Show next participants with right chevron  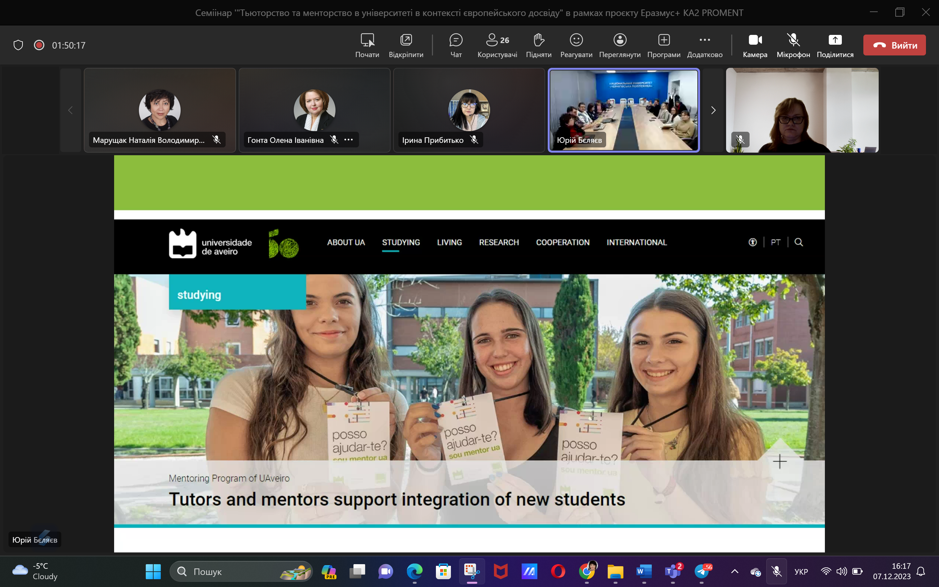713,110
